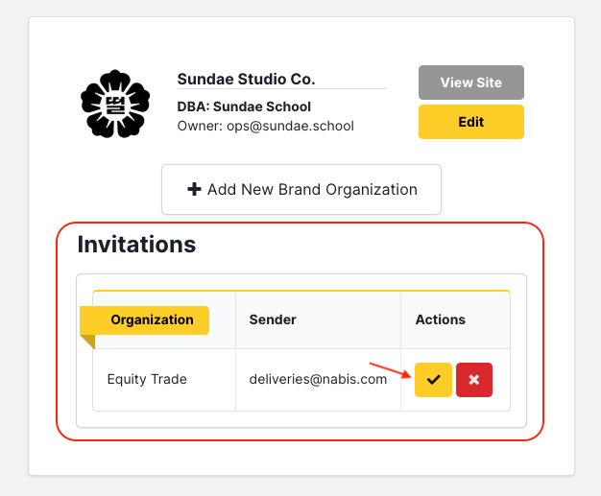Open View Site for Sundae Studio
The width and height of the screenshot is (601, 496).
point(470,83)
